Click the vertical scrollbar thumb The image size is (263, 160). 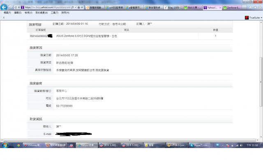[261, 82]
